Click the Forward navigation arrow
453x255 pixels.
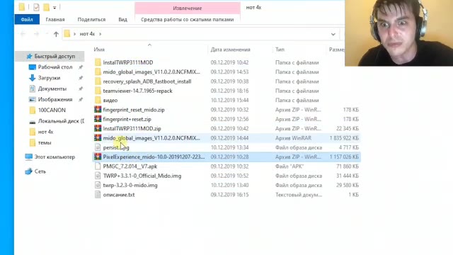click(36, 34)
